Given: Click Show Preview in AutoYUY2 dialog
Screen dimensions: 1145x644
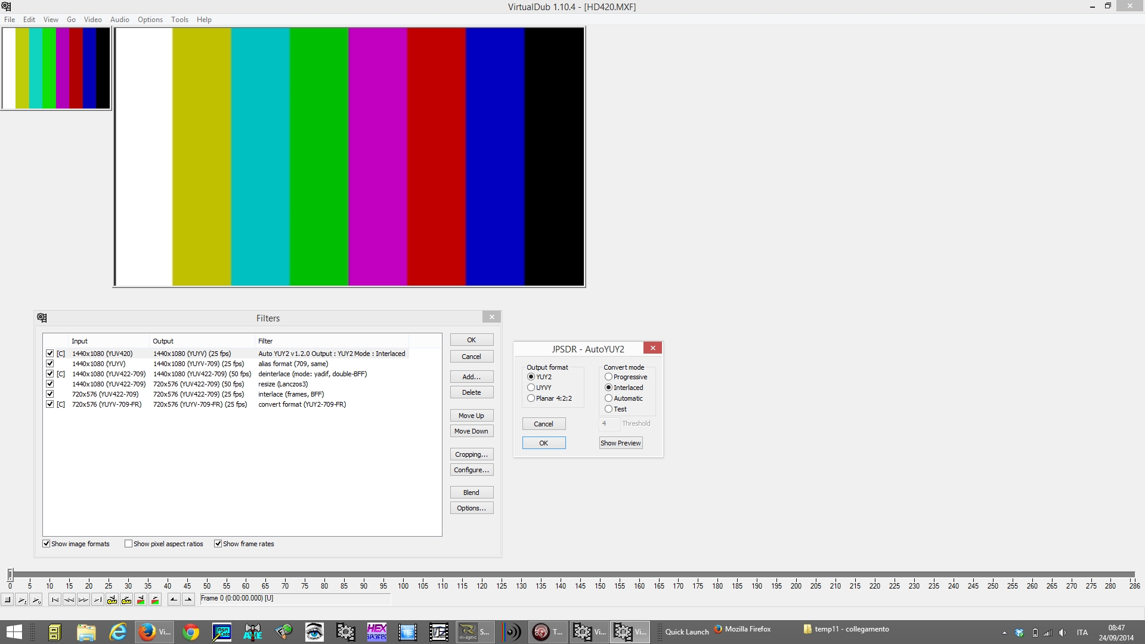Looking at the screenshot, I should tap(620, 443).
